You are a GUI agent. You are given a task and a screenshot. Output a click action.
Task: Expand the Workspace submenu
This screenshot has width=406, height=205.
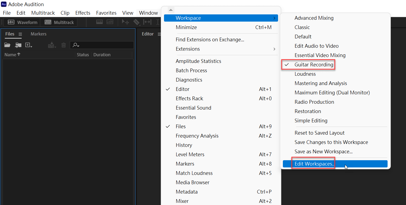pos(221,18)
